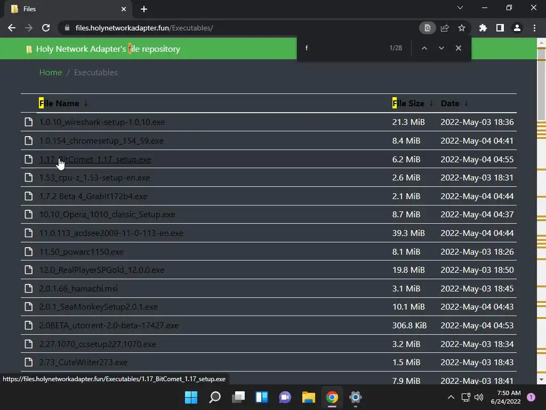Viewport: 546px width, 410px height.
Task: Close the find bar
Action: point(458,48)
